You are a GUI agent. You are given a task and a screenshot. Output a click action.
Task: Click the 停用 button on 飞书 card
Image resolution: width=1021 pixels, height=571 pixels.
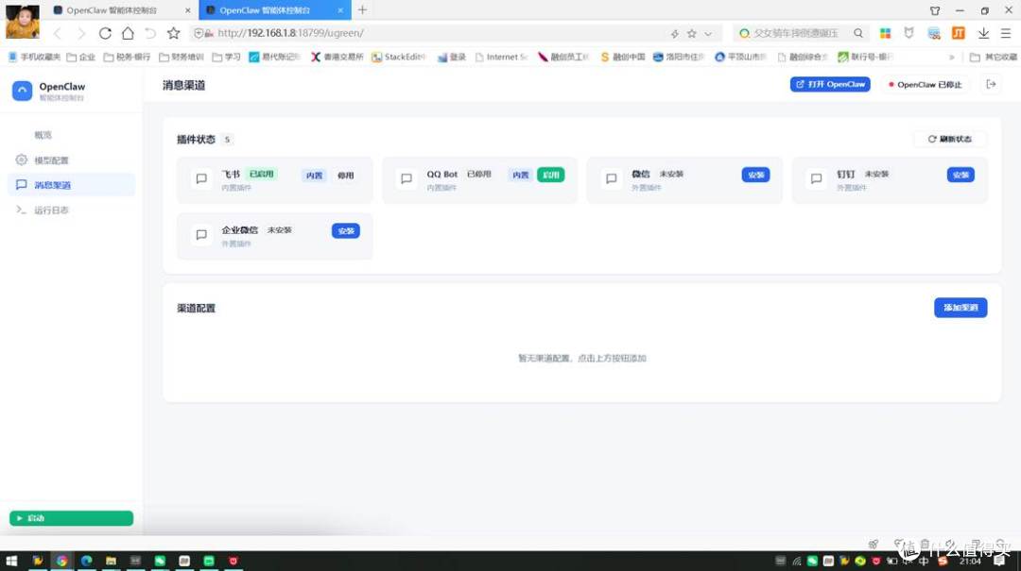click(346, 176)
